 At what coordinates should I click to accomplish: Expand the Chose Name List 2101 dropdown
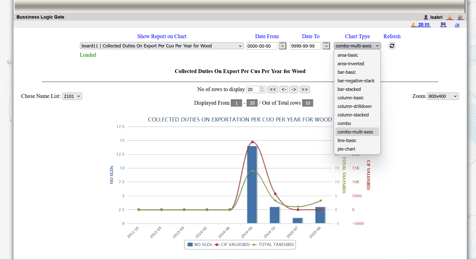pos(72,96)
